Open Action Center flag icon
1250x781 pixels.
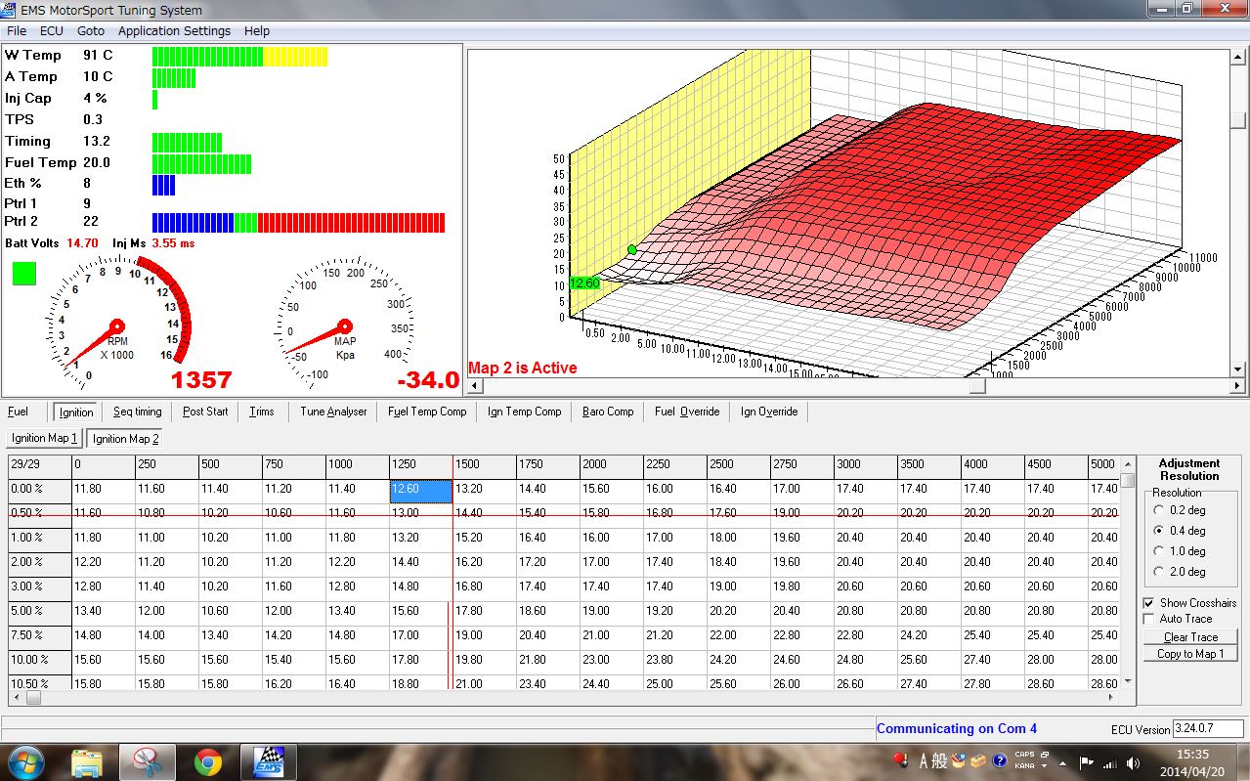[1087, 762]
